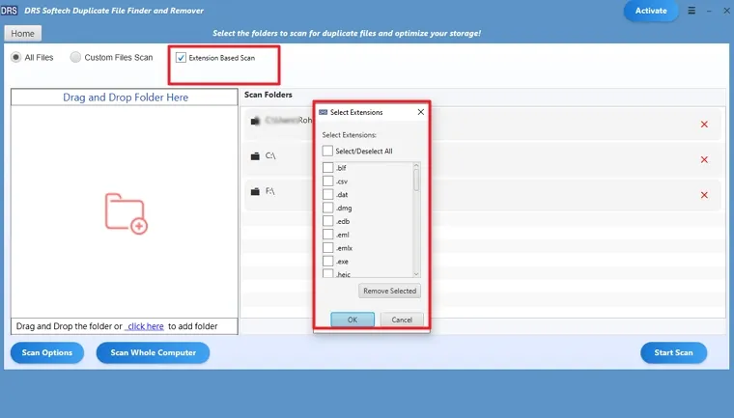Click the DRS application logo
The height and width of the screenshot is (418, 734).
point(9,11)
